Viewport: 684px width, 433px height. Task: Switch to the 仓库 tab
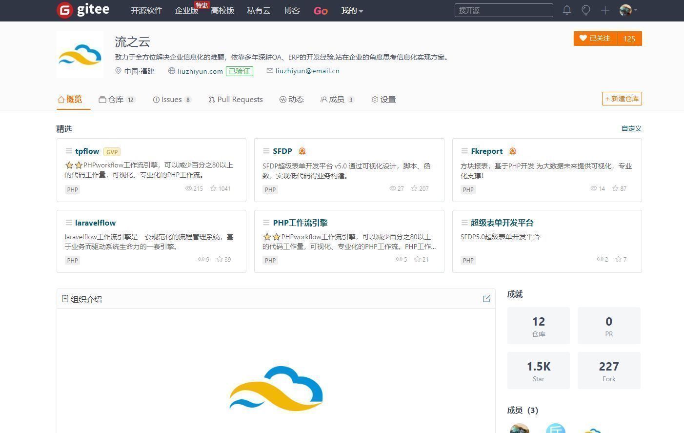[117, 99]
